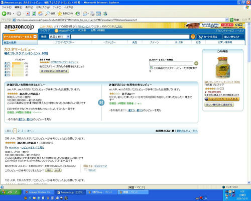Click the Add to Shopping Cart button

tap(222, 99)
